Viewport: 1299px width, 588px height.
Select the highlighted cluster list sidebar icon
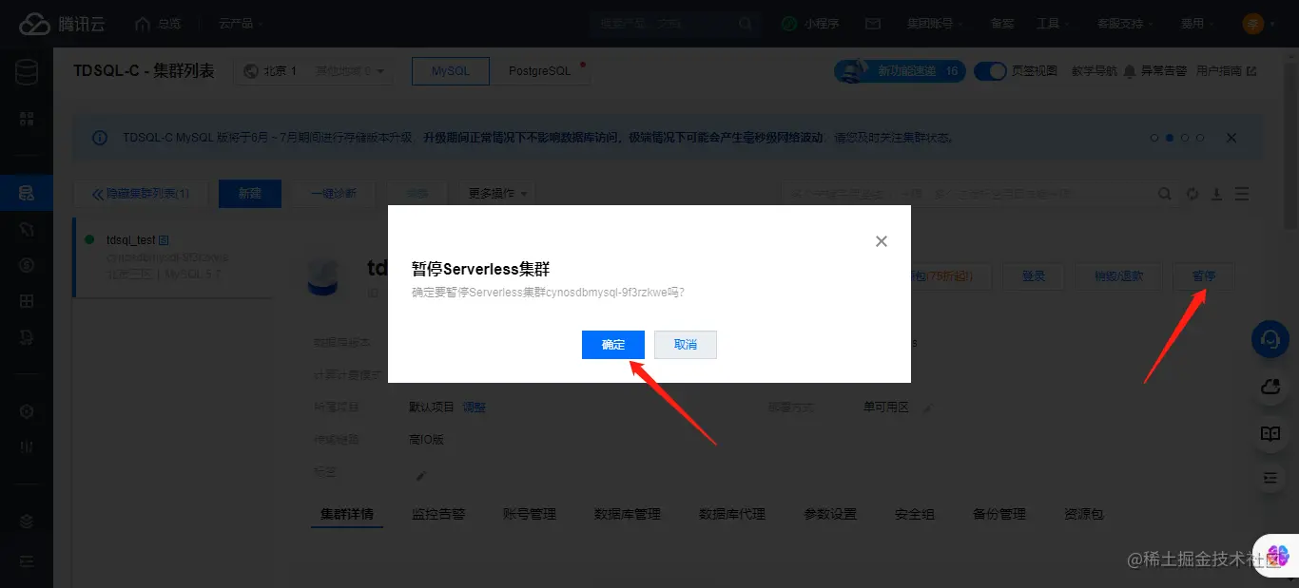(x=27, y=194)
